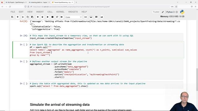Click the shield icon in browser toolbar

point(192,7)
